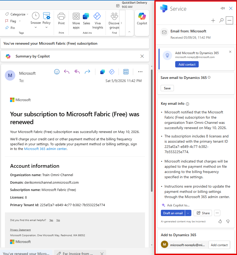This screenshot has width=237, height=255.
Task: Click Add contact in suggestion card
Action: 187,64
